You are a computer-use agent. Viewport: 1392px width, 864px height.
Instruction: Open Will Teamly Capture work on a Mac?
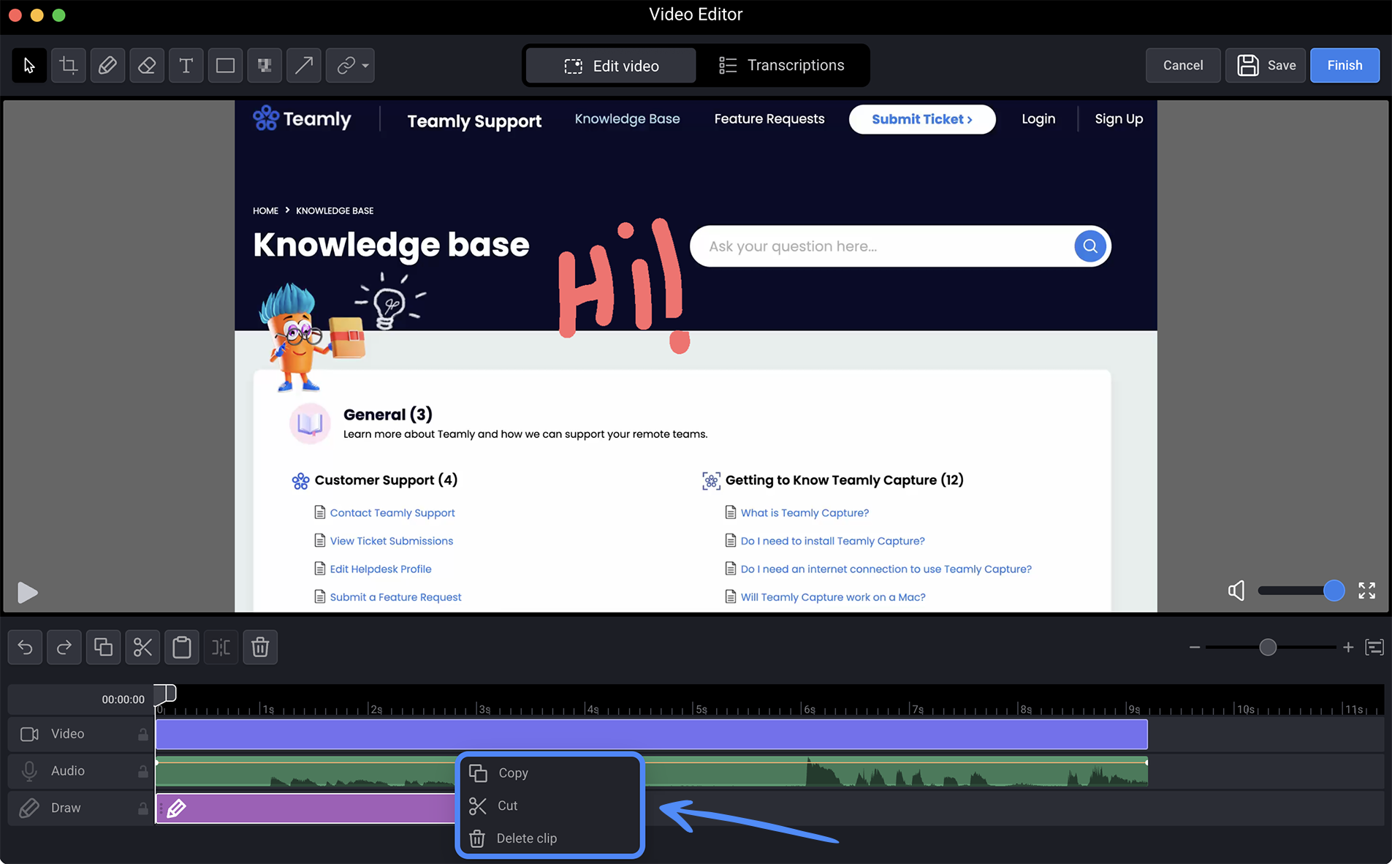coord(833,597)
